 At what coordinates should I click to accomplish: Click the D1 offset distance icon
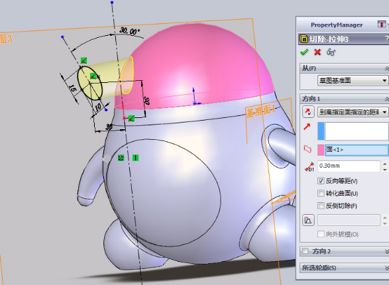[309, 166]
